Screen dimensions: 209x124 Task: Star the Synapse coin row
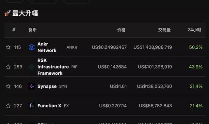(x=8, y=86)
